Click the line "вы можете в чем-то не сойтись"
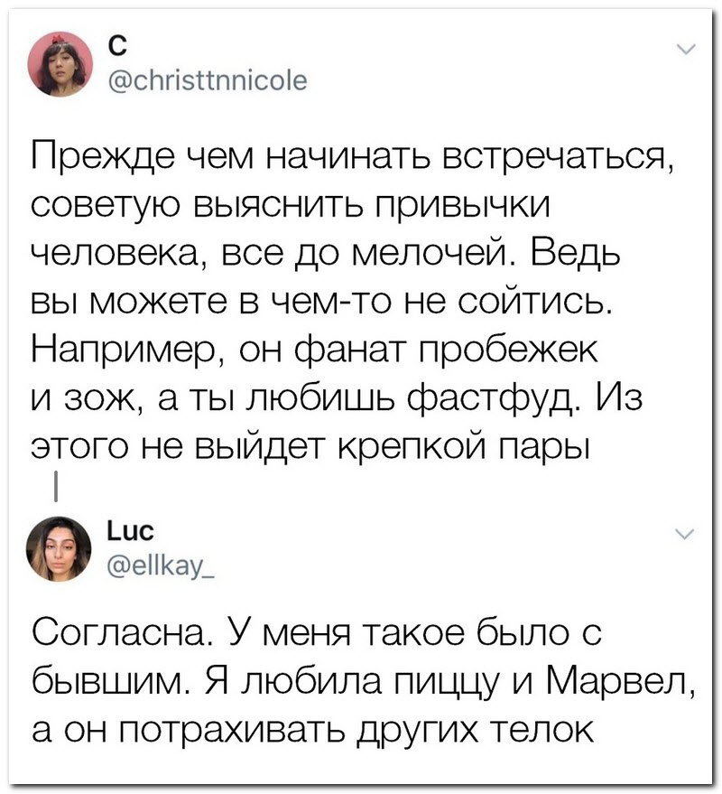Image resolution: width=722 pixels, height=794 pixels. [x=322, y=304]
